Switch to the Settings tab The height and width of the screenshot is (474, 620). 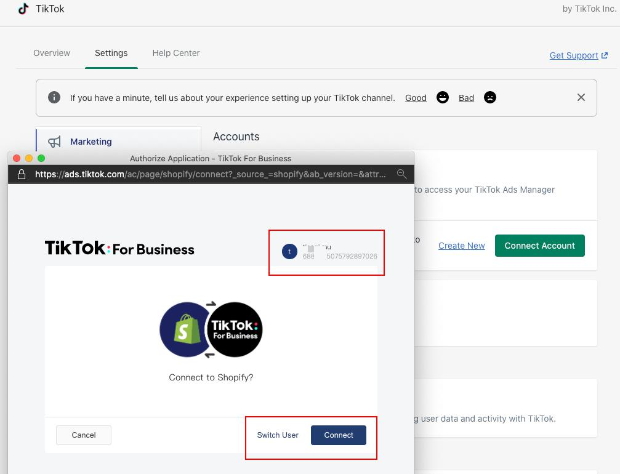coord(111,53)
